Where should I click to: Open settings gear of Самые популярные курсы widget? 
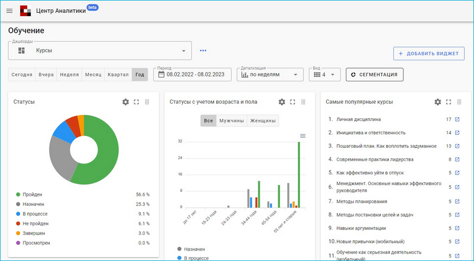[x=438, y=102]
